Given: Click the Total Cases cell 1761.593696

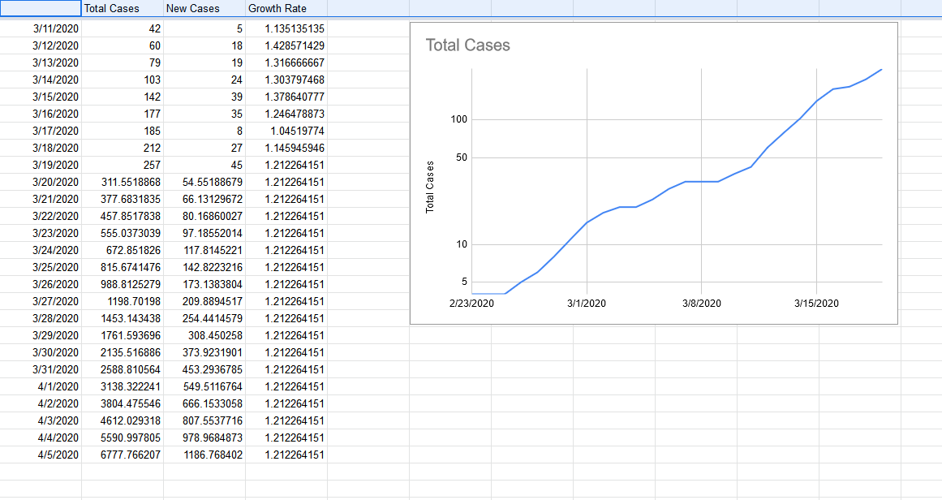Looking at the screenshot, I should (123, 335).
